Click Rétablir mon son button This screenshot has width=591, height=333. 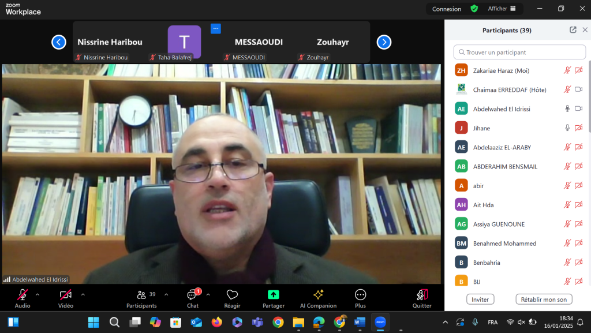pyautogui.click(x=544, y=300)
